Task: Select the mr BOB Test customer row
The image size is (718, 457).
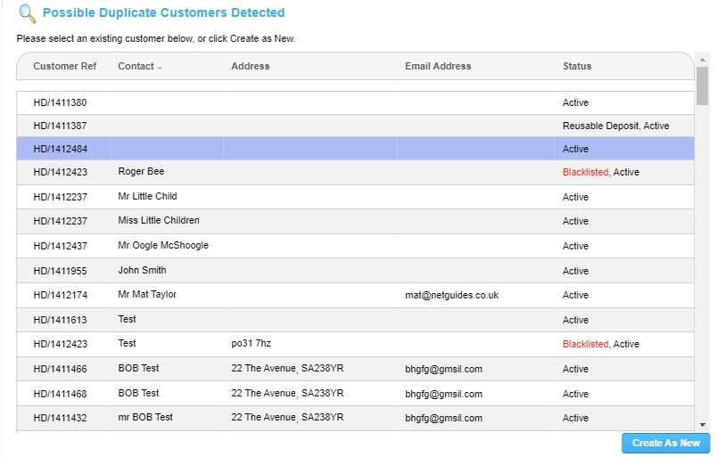Action: tap(145, 418)
